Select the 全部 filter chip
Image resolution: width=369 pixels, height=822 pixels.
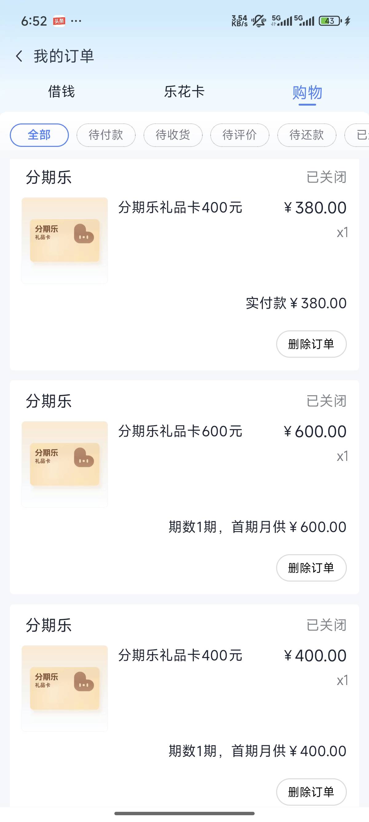point(39,135)
